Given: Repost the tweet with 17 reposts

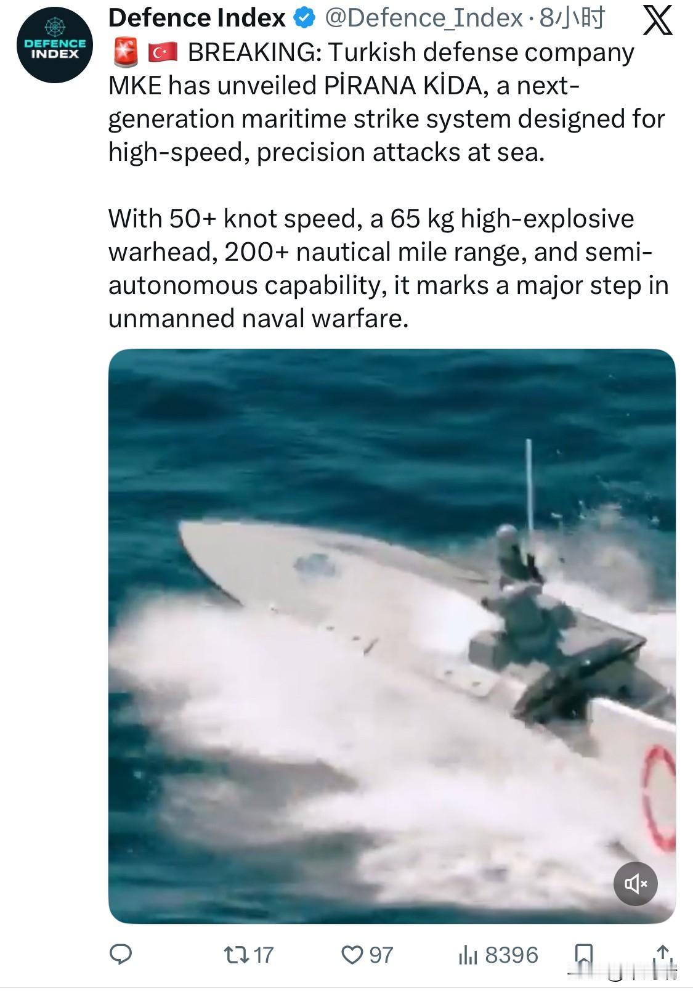Looking at the screenshot, I should (x=248, y=954).
